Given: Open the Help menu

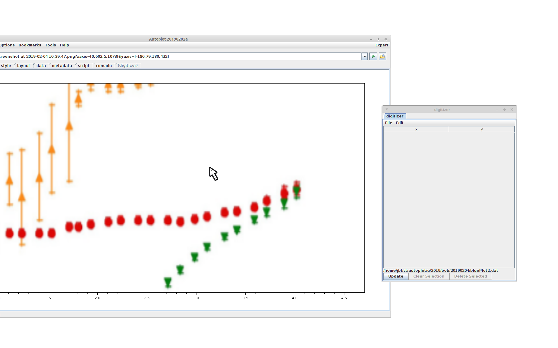Looking at the screenshot, I should pos(64,45).
